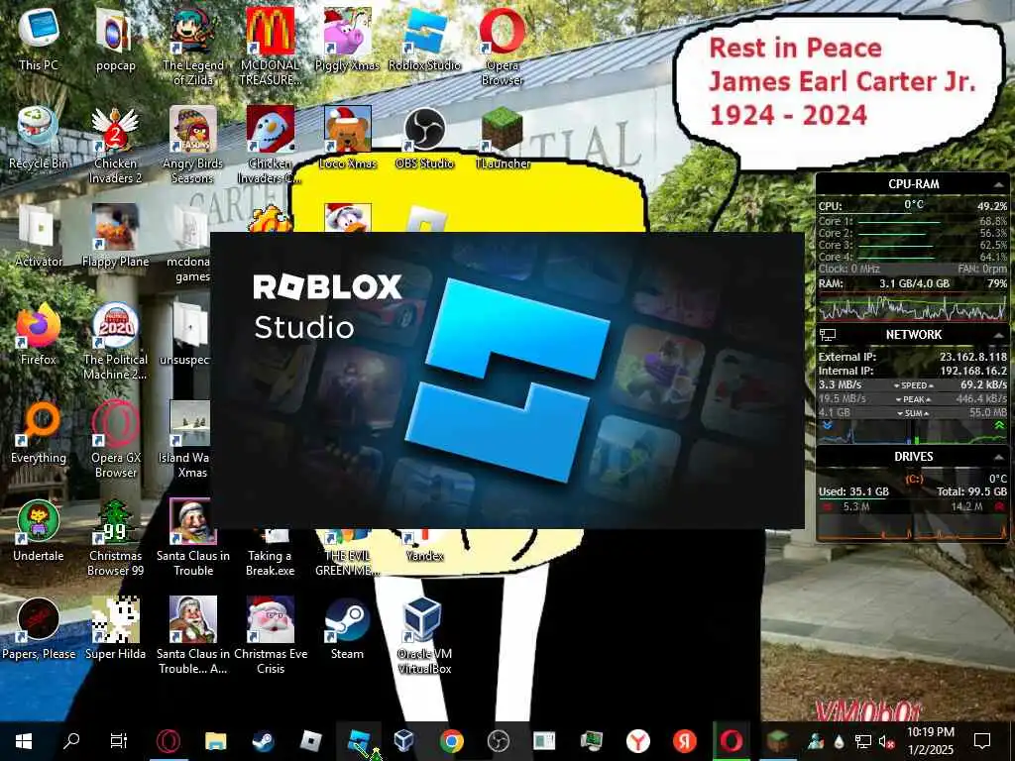Launch the TLauncher Minecraft icon
Image resolution: width=1015 pixels, height=761 pixels.
(x=503, y=137)
